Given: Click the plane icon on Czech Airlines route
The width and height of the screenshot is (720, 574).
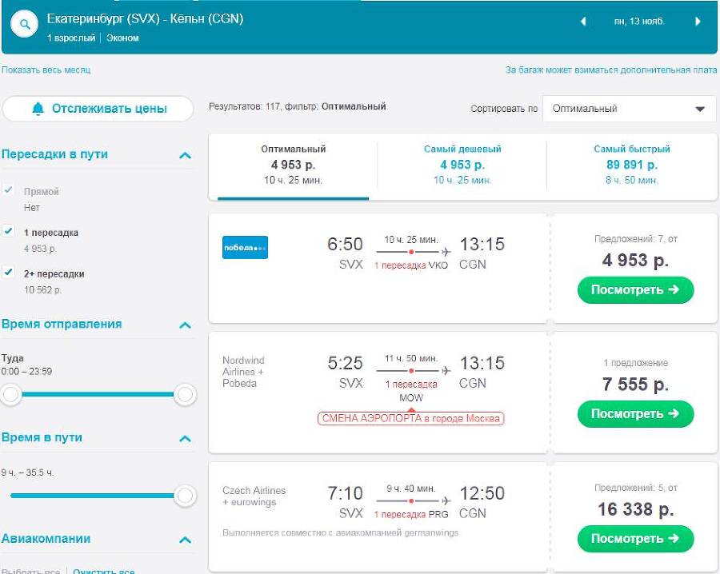Looking at the screenshot, I should click(445, 500).
